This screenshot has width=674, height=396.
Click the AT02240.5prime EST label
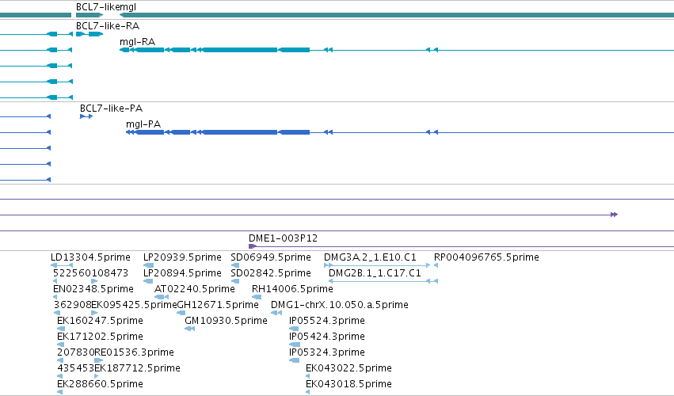point(195,289)
